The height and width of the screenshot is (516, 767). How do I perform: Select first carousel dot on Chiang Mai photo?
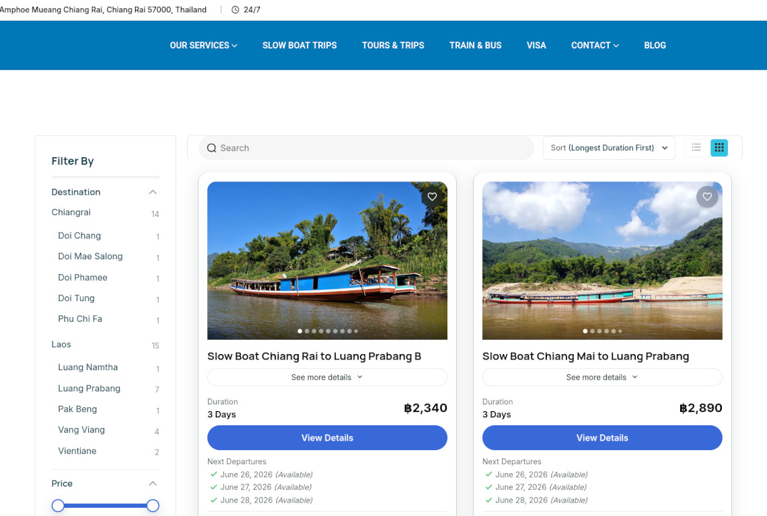(x=585, y=331)
